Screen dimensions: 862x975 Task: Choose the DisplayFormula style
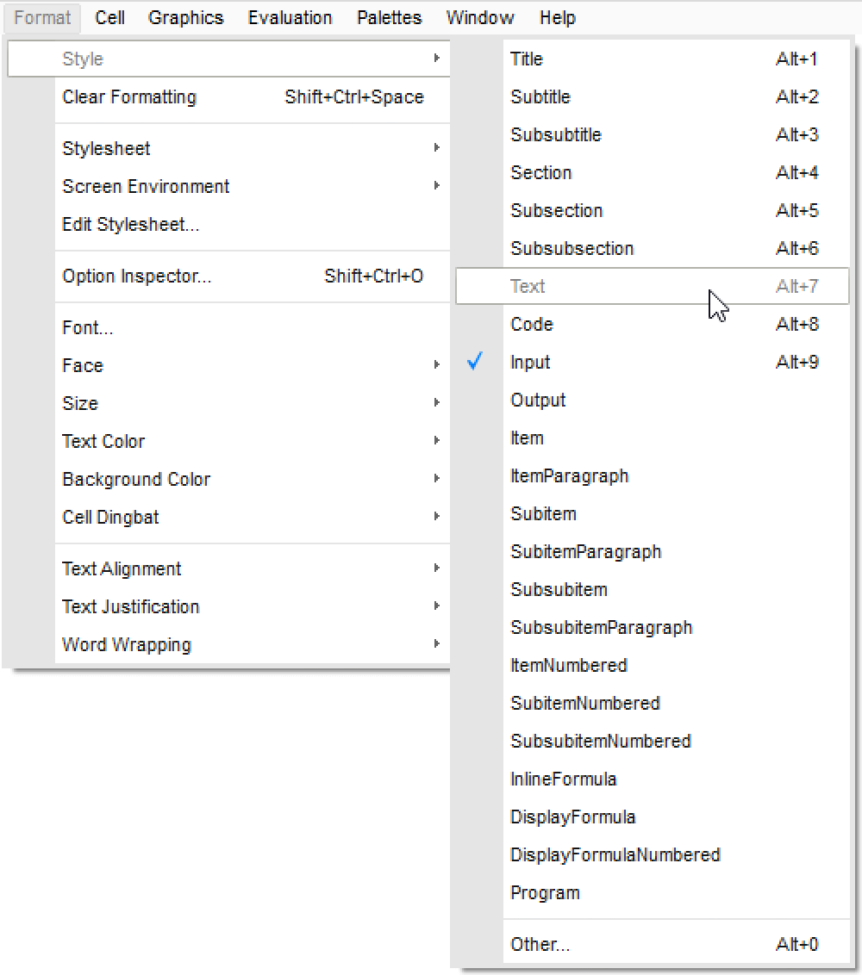[572, 817]
